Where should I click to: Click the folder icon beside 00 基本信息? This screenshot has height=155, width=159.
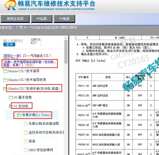tap(11, 97)
